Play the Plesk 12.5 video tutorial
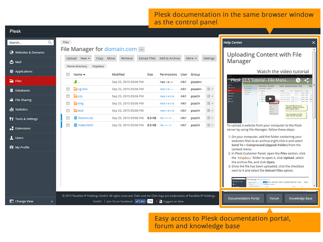Viewport: 323px width, 242px height. point(270,99)
